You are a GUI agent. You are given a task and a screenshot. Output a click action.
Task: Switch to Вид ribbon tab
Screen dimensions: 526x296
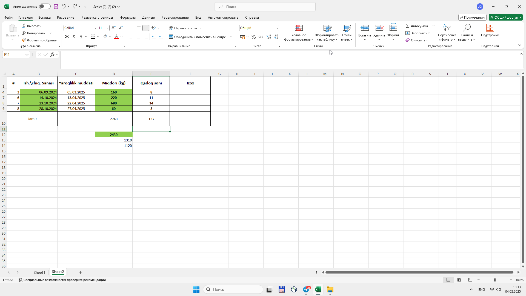[x=198, y=17]
